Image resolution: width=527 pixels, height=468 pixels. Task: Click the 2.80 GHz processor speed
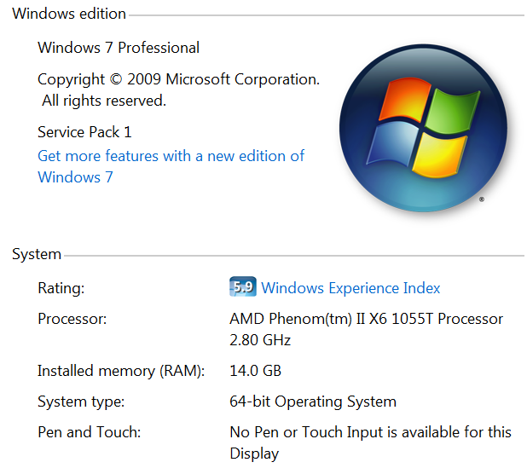pos(260,340)
